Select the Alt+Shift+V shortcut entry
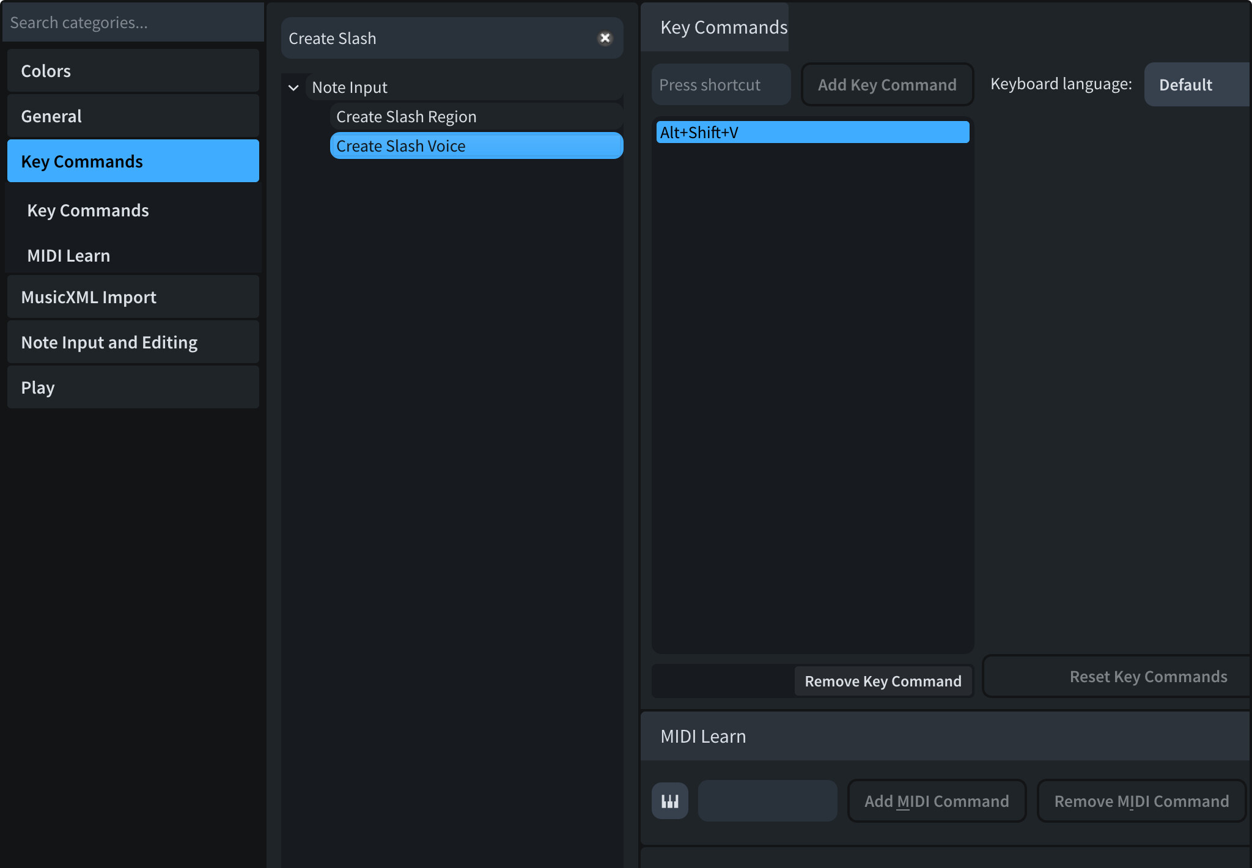 [x=812, y=132]
